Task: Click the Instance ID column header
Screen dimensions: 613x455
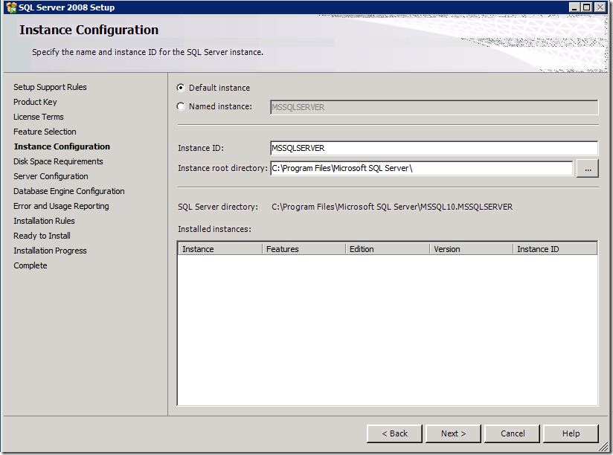Action: pos(555,249)
